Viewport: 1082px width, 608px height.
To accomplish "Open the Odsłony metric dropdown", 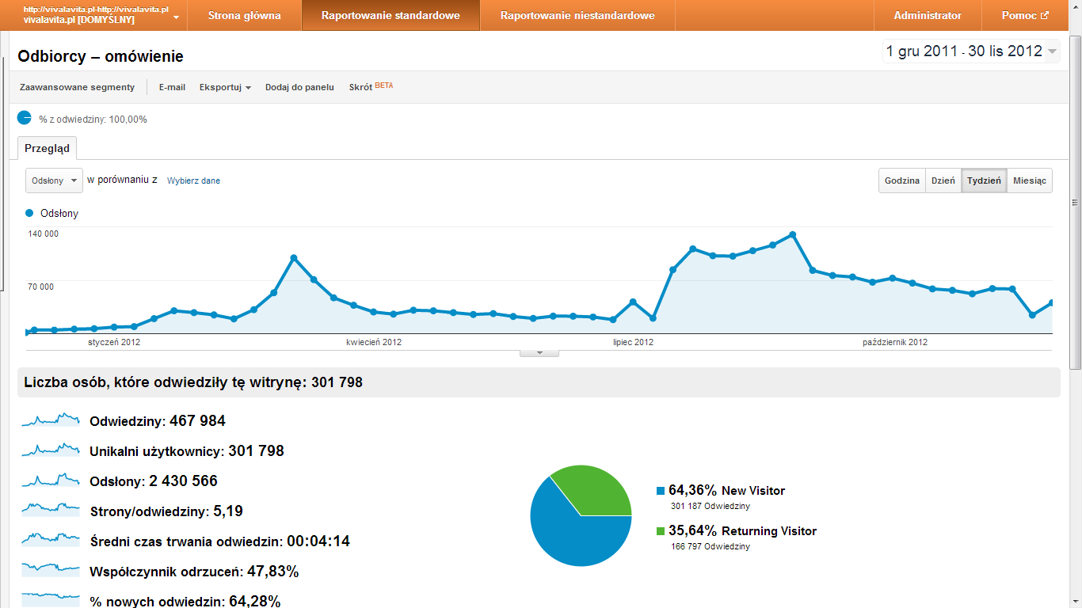I will point(55,180).
